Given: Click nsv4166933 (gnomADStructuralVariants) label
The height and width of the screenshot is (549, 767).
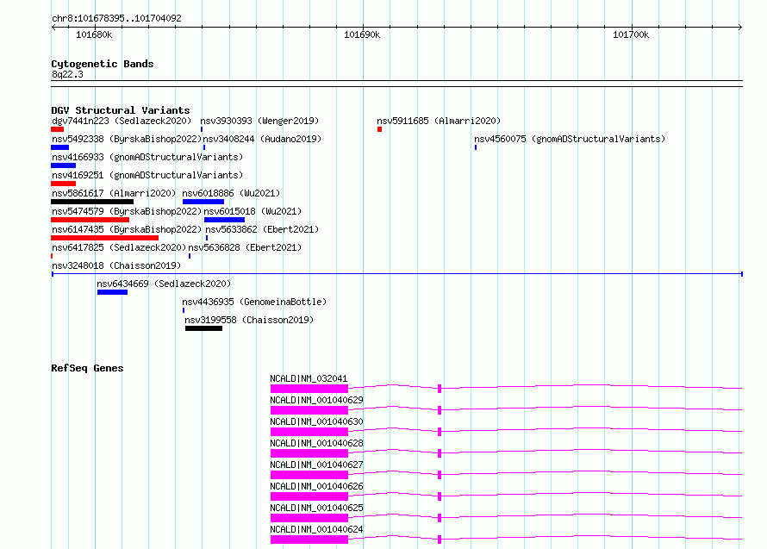Looking at the screenshot, I should pyautogui.click(x=147, y=157).
